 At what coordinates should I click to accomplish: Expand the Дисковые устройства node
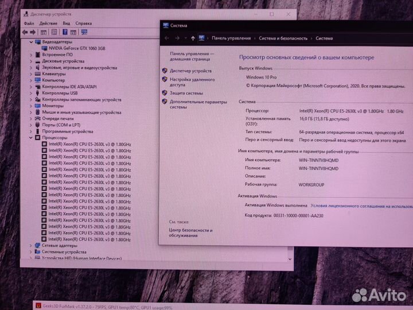coord(31,61)
